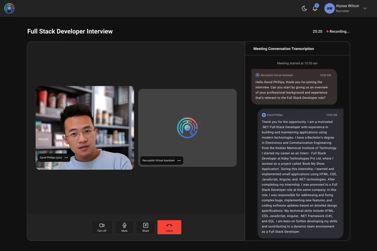This screenshot has width=377, height=251.
Task: Select the Reccopilot assistant greeting message
Action: [294, 87]
